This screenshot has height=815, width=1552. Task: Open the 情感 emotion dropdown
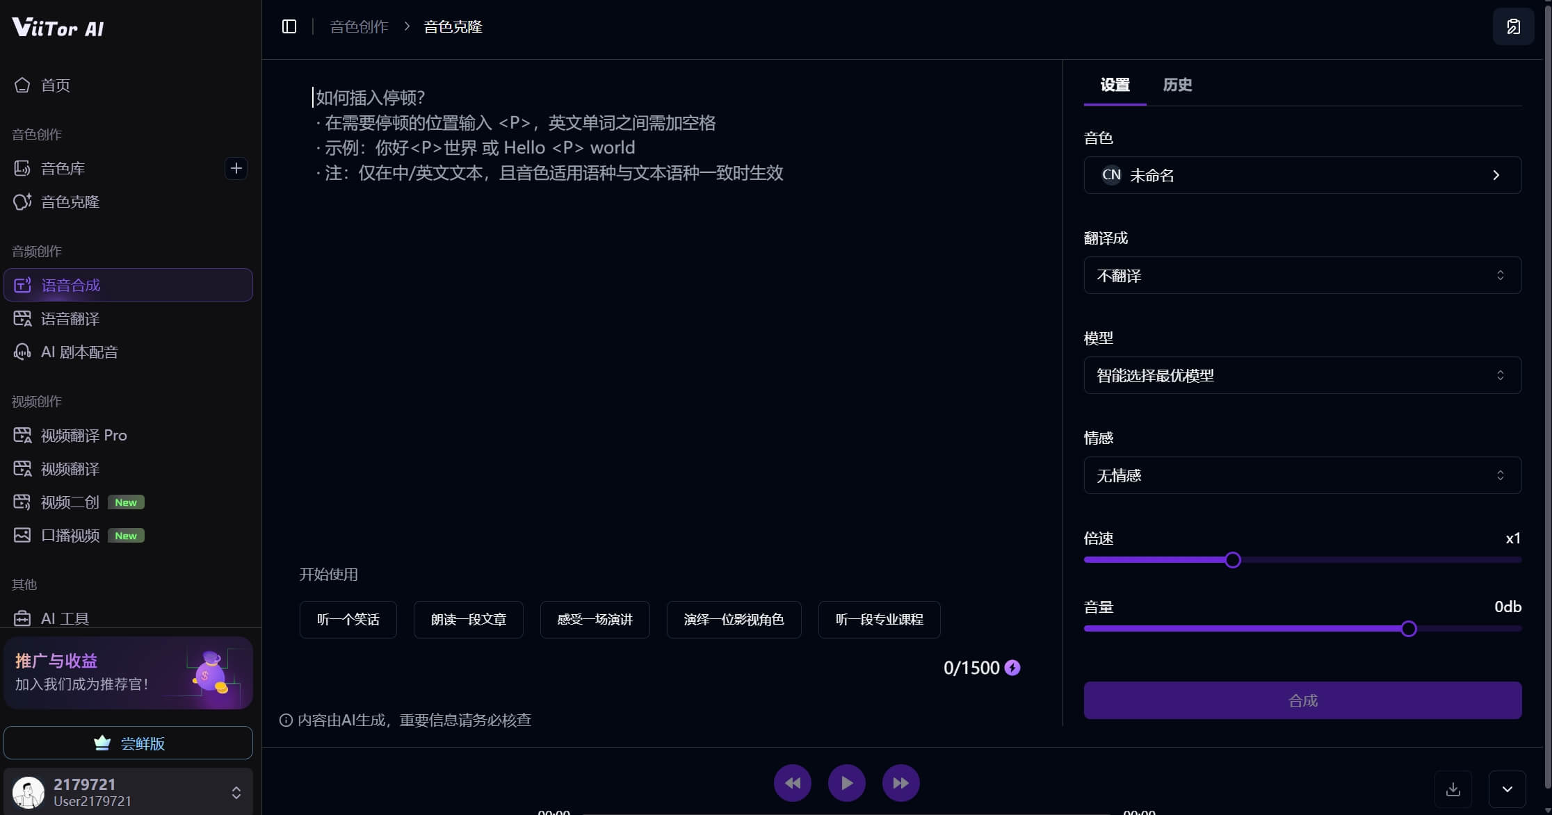(1302, 476)
